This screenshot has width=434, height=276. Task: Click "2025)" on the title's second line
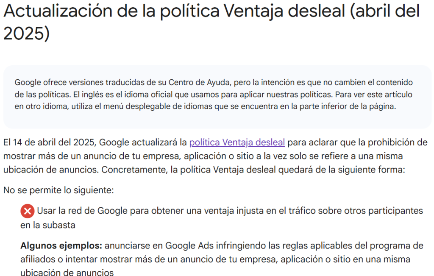tap(26, 34)
